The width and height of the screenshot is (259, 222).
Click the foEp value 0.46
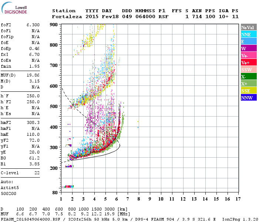click(34, 48)
